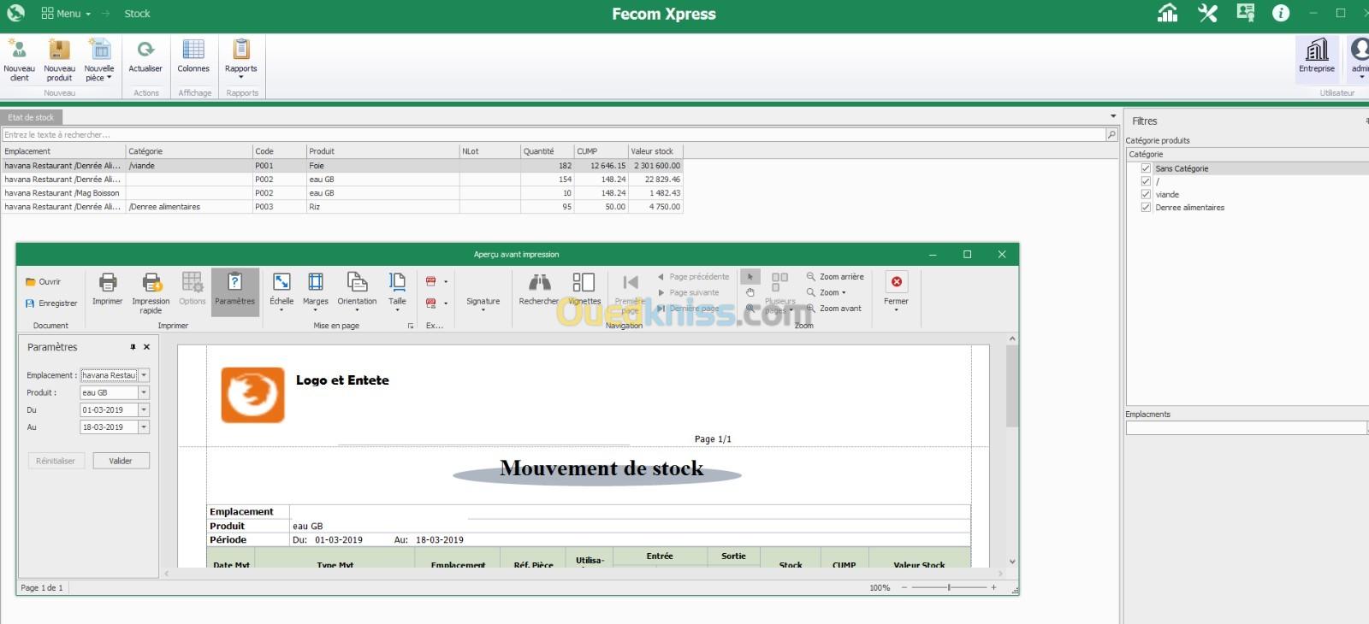Open the Colonnes display icon
The height and width of the screenshot is (624, 1369).
pyautogui.click(x=193, y=50)
